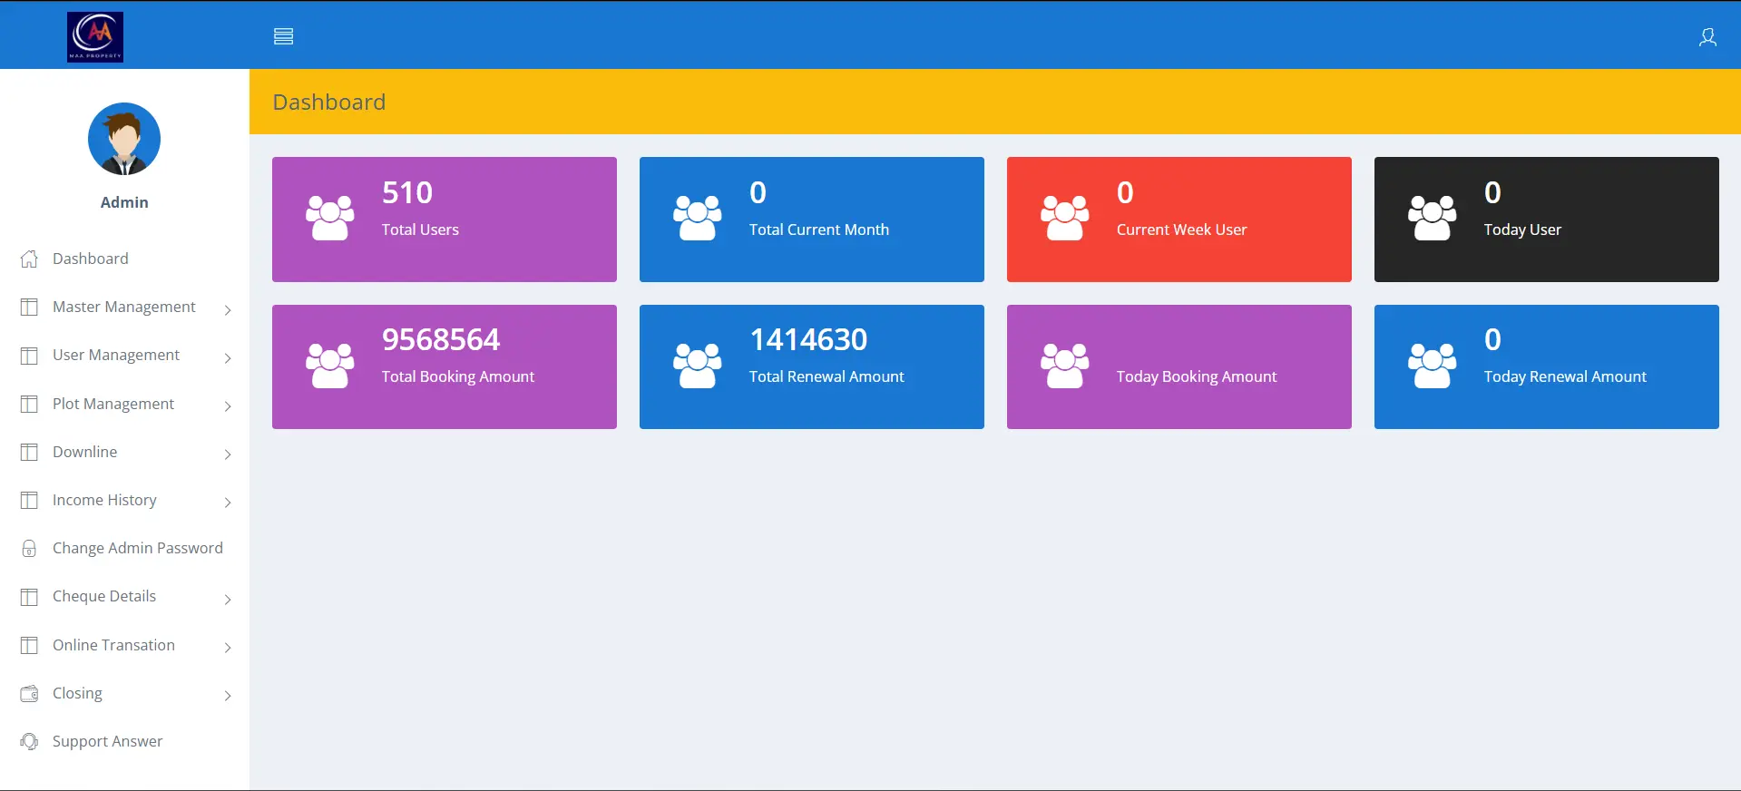Click the Cheque Details table icon
Viewport: 1741px width, 791px height.
tap(29, 597)
